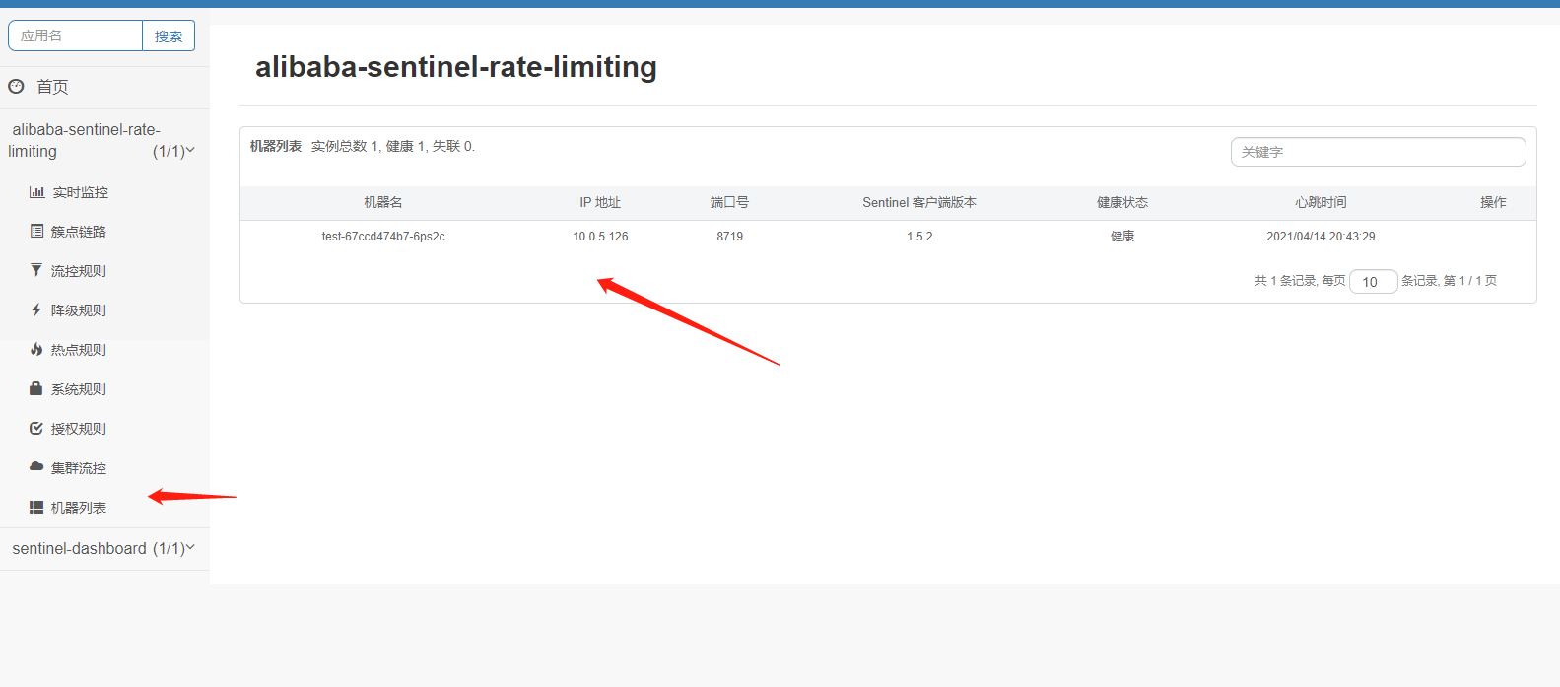This screenshot has width=1560, height=687.
Task: Go to 首页 link
Action: point(52,87)
